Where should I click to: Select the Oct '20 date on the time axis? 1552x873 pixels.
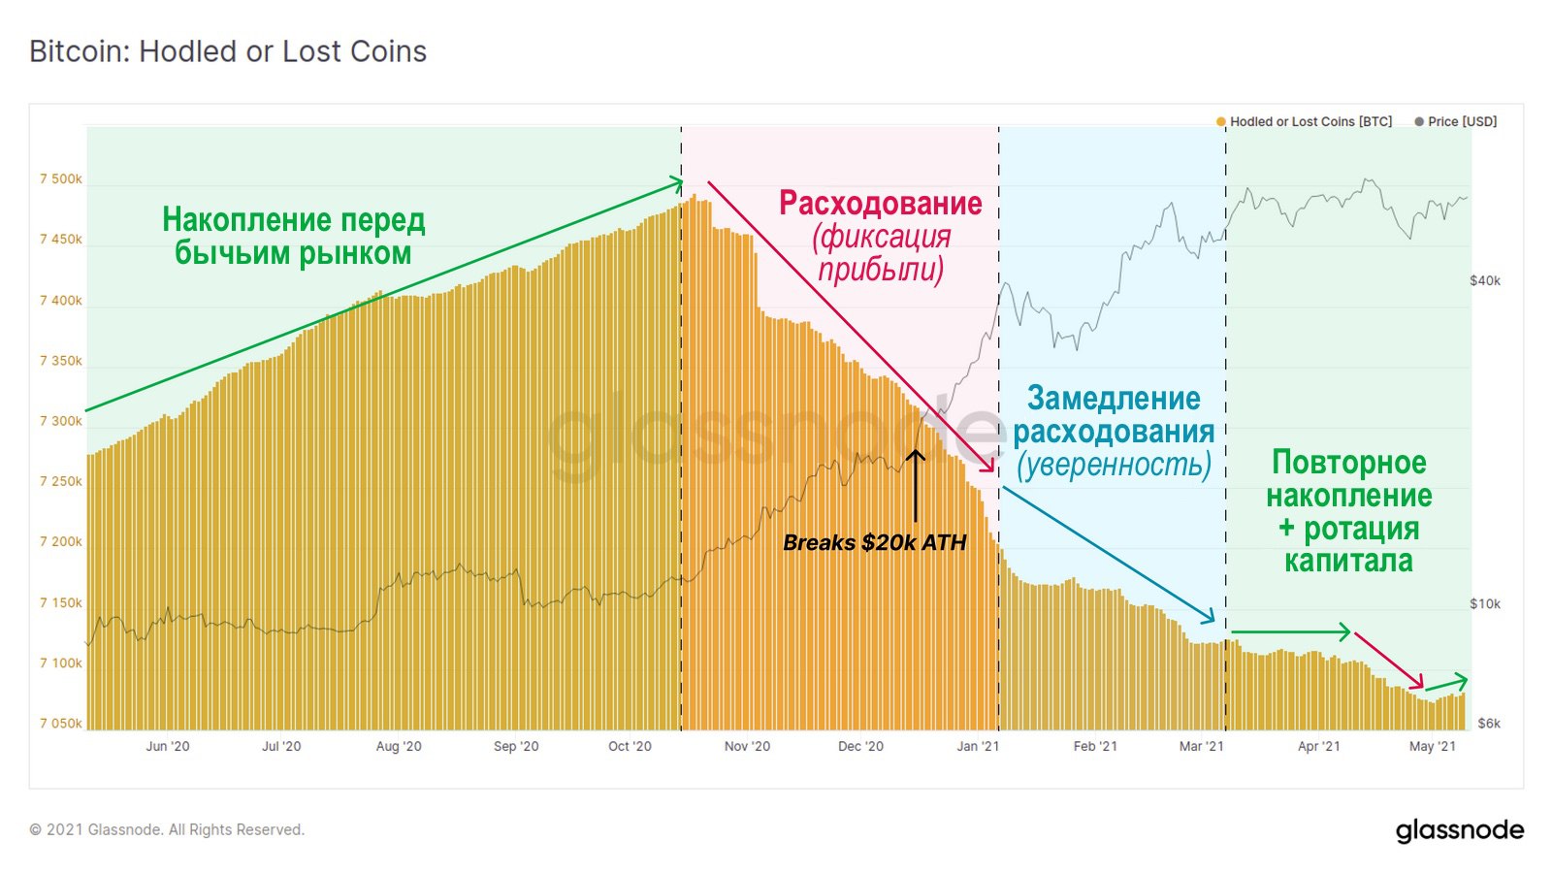coord(630,747)
